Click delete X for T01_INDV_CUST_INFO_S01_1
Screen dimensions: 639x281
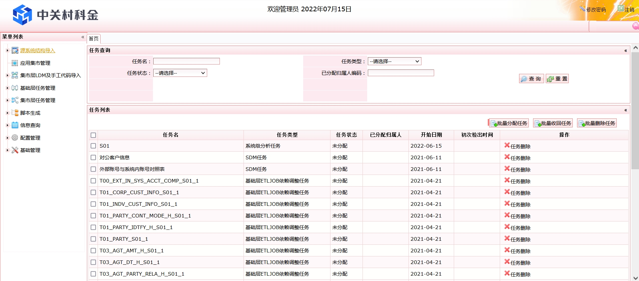click(x=507, y=204)
